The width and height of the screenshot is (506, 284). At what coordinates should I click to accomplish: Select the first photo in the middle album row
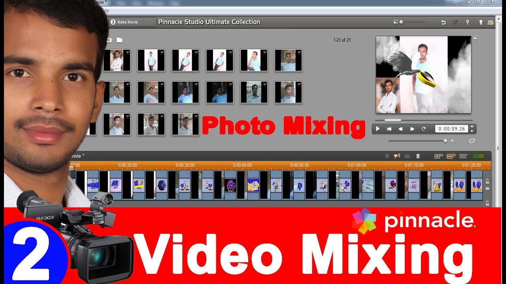tap(117, 92)
